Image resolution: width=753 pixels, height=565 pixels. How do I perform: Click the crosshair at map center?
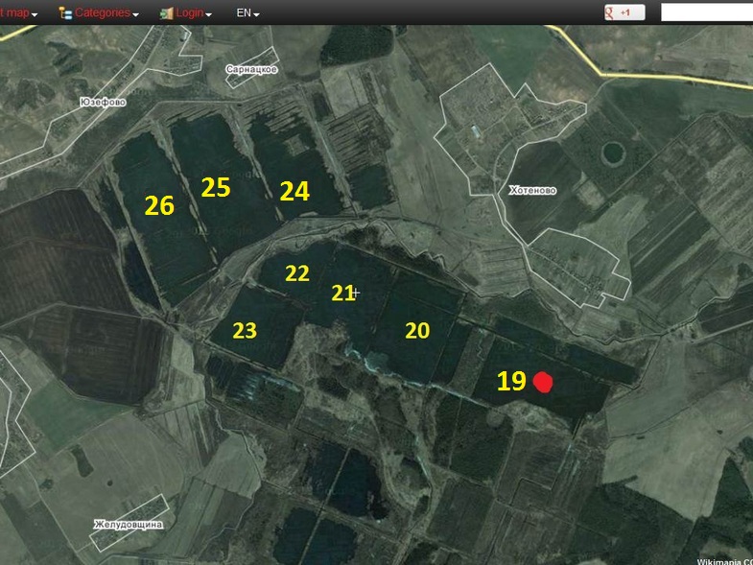pyautogui.click(x=355, y=292)
